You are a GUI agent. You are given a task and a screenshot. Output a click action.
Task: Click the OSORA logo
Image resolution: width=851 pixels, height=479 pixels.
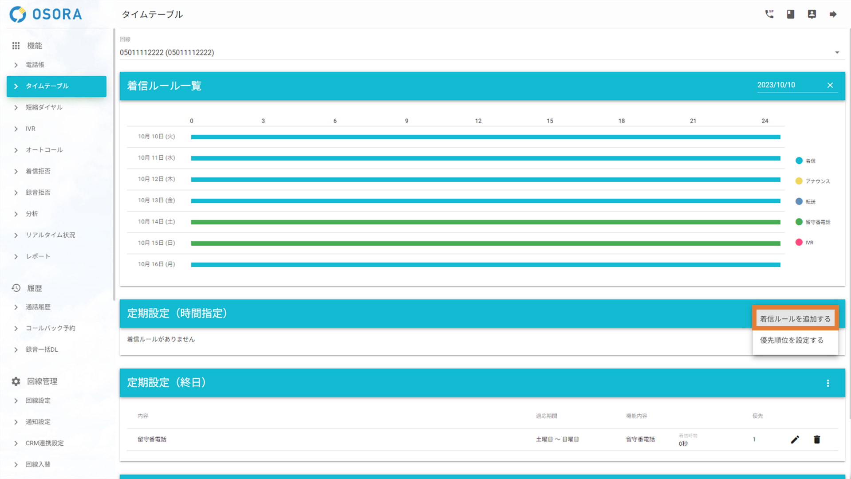[46, 14]
